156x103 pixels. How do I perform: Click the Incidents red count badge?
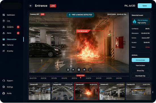[x=18, y=27]
